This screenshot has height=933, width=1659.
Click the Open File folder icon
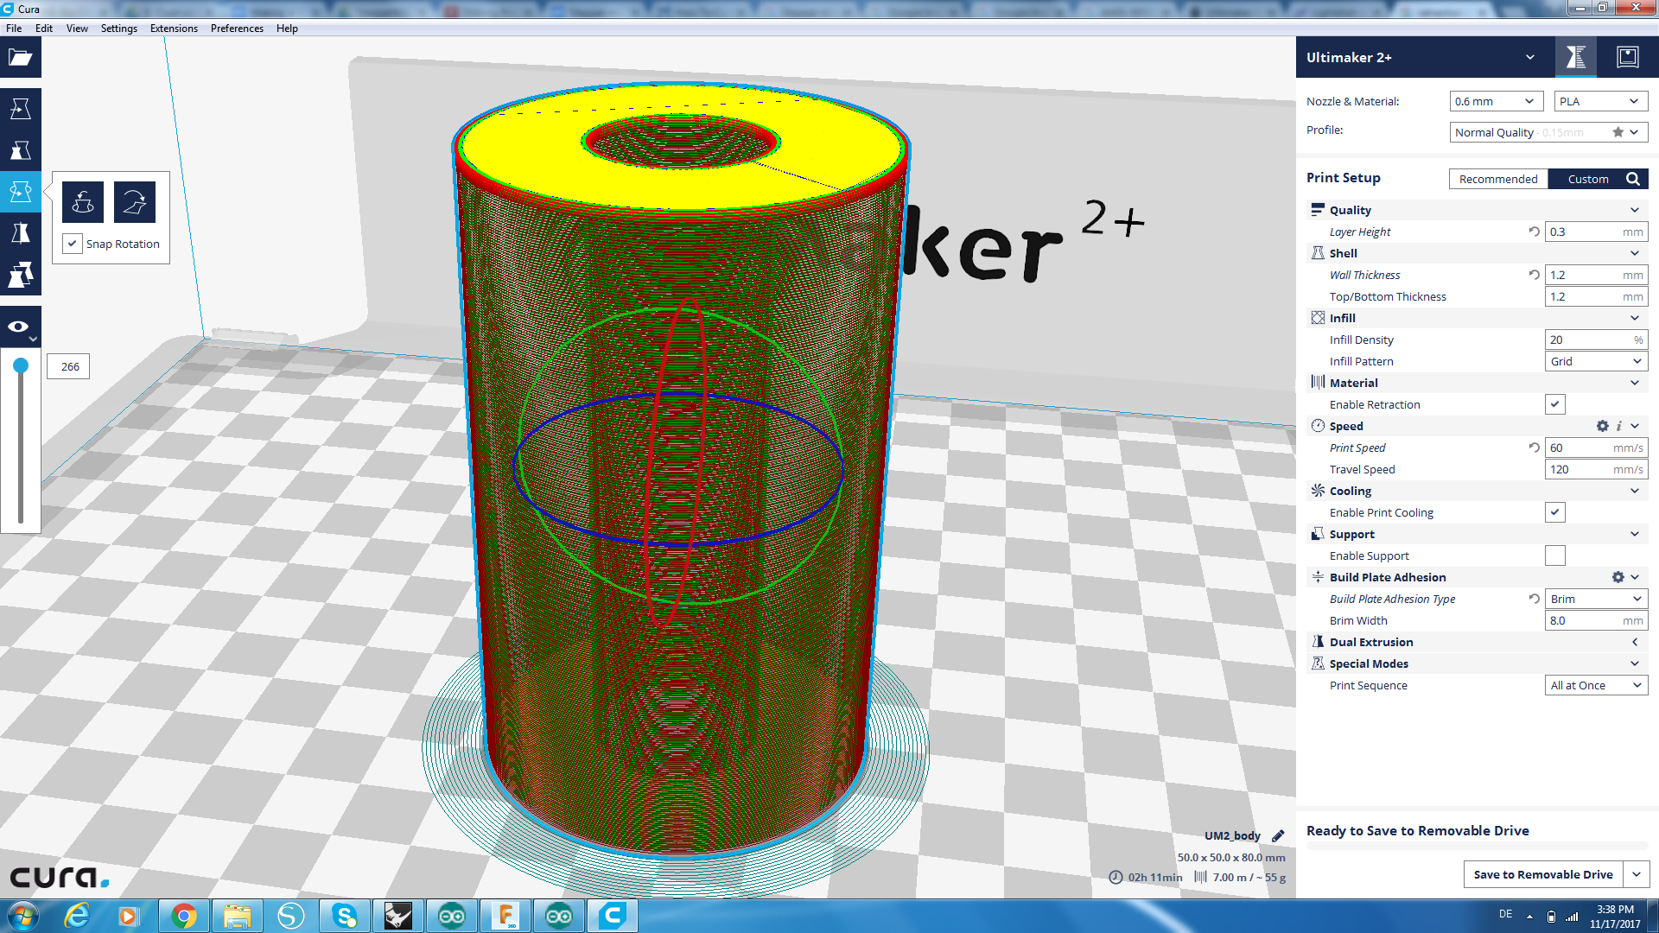pyautogui.click(x=20, y=58)
